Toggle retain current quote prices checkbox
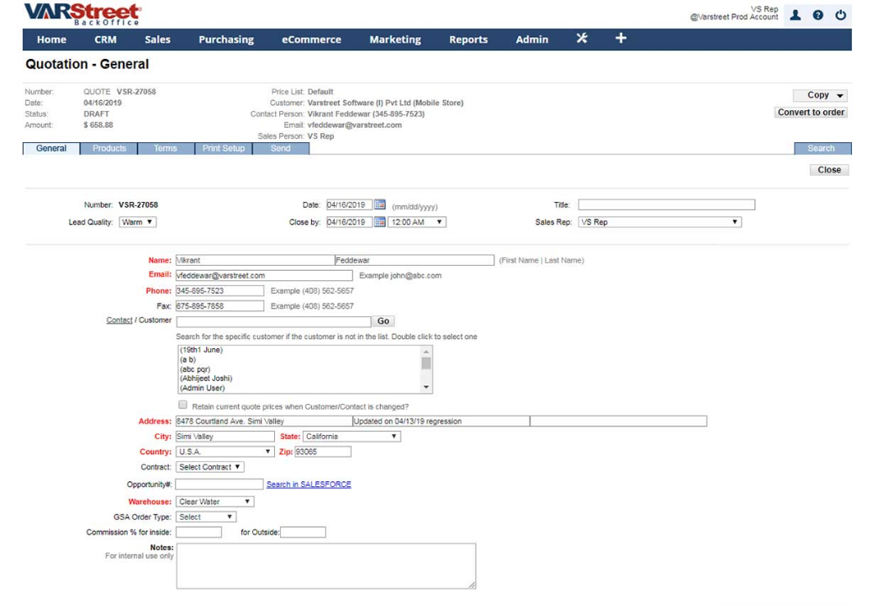Screen dimensions: 877x604 [183, 405]
